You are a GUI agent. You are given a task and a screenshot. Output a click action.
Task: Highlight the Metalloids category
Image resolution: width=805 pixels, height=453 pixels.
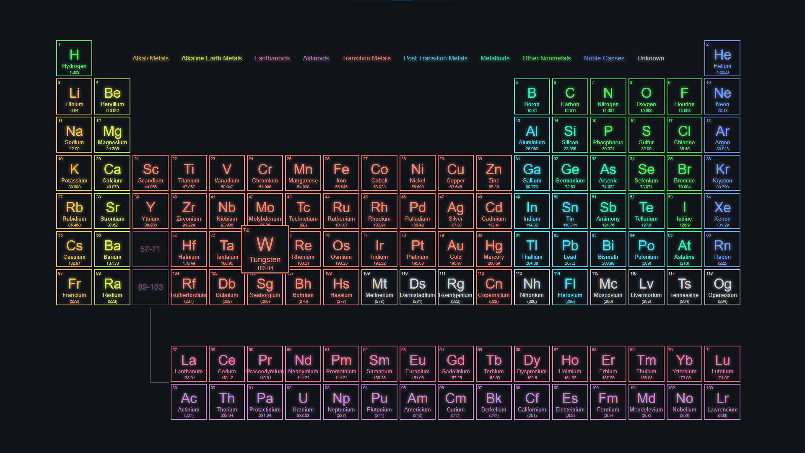coord(495,58)
